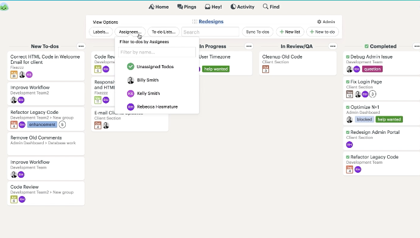This screenshot has height=238, width=420.
Task: Toggle Debug Admin Issue completed checkbox
Action: 348,57
